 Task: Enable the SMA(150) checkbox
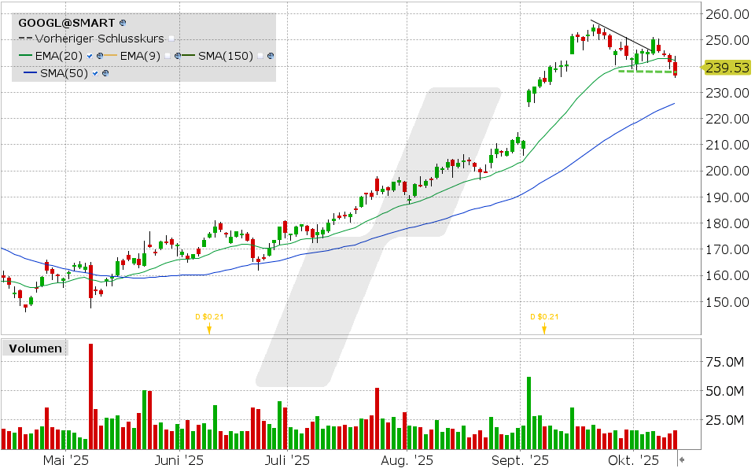(x=260, y=56)
